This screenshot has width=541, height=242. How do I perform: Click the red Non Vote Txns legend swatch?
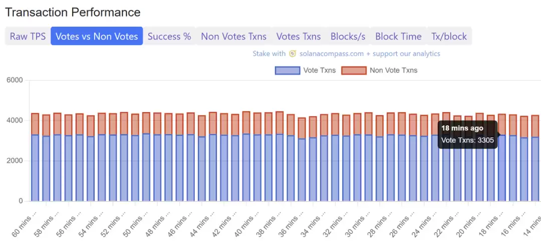point(354,70)
